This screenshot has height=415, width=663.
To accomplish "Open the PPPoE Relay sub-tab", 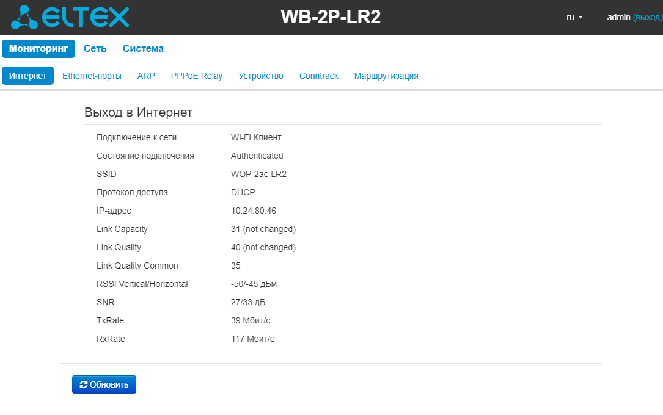I will pyautogui.click(x=197, y=76).
